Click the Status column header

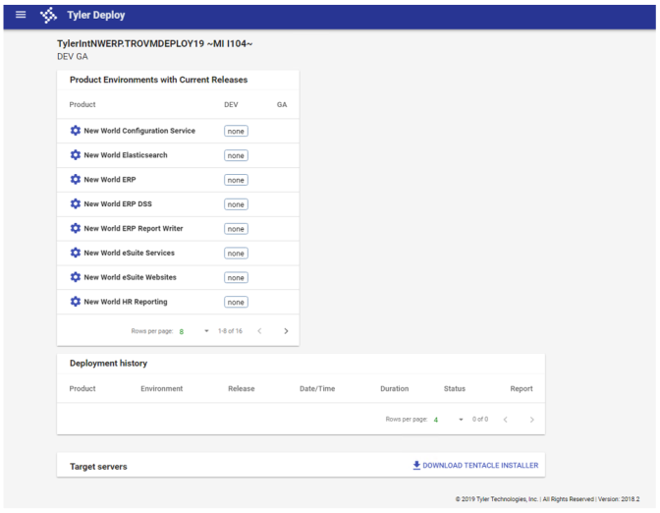click(455, 389)
